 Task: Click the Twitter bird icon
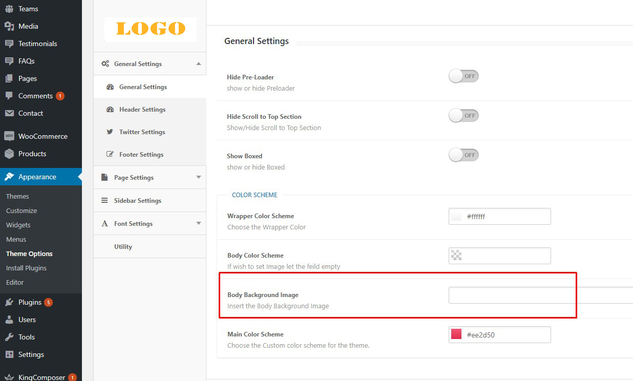click(110, 132)
